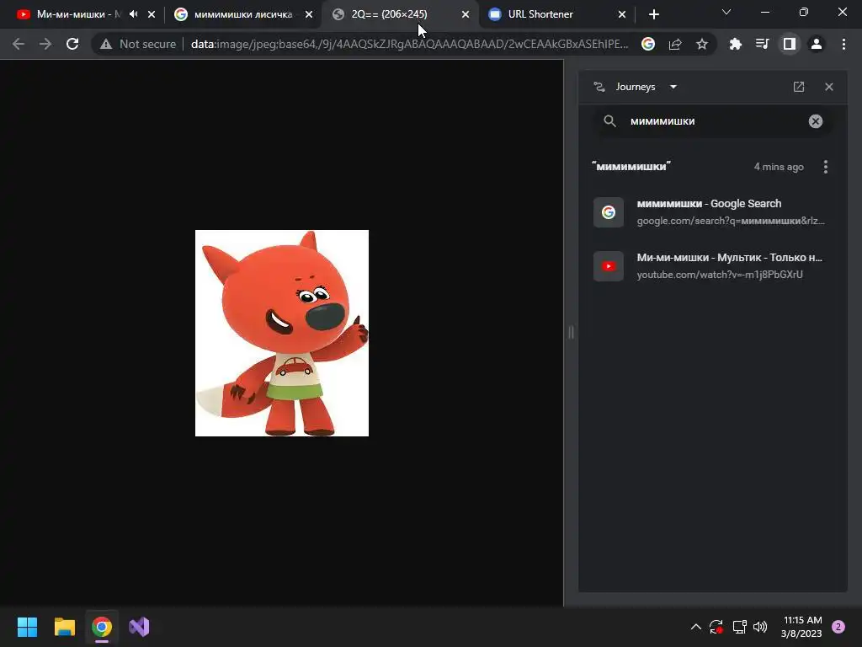Image resolution: width=862 pixels, height=647 pixels.
Task: Open Visual Studio from the taskbar
Action: pyautogui.click(x=139, y=627)
